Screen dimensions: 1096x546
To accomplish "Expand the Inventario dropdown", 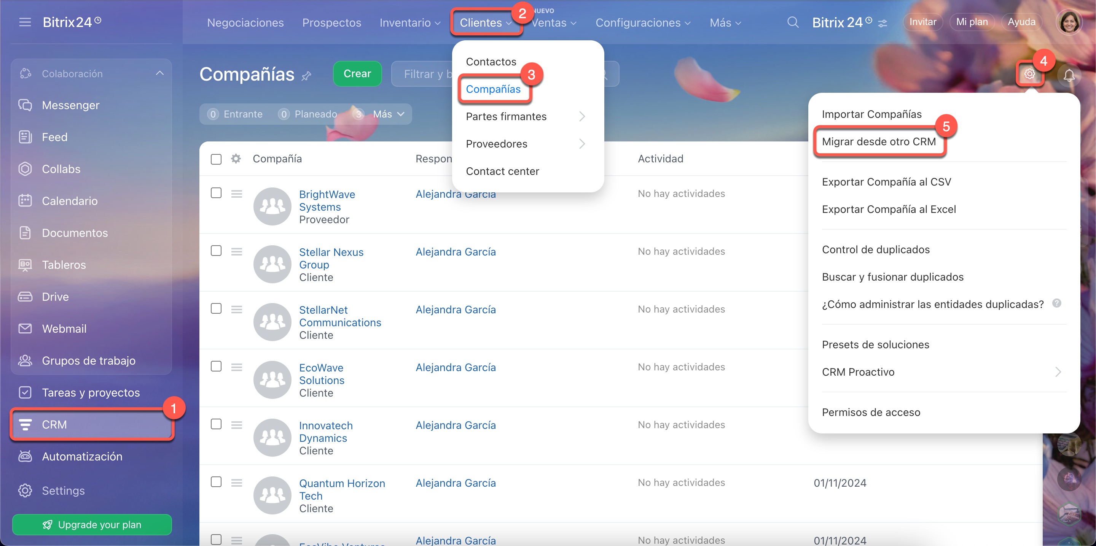I will [x=410, y=22].
